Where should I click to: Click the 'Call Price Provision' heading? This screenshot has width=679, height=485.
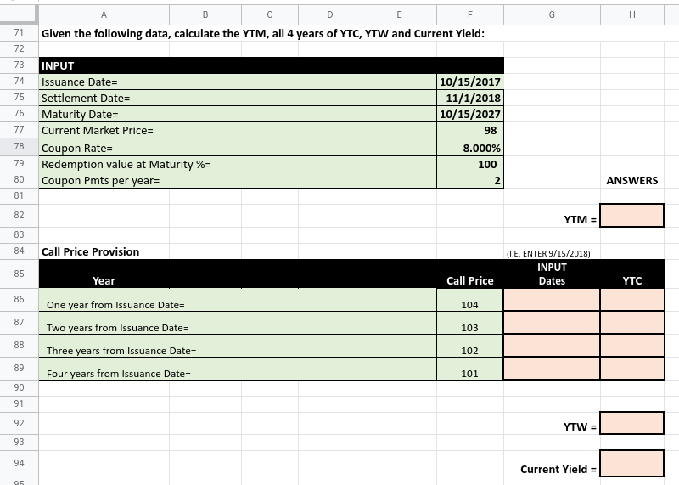(x=91, y=251)
